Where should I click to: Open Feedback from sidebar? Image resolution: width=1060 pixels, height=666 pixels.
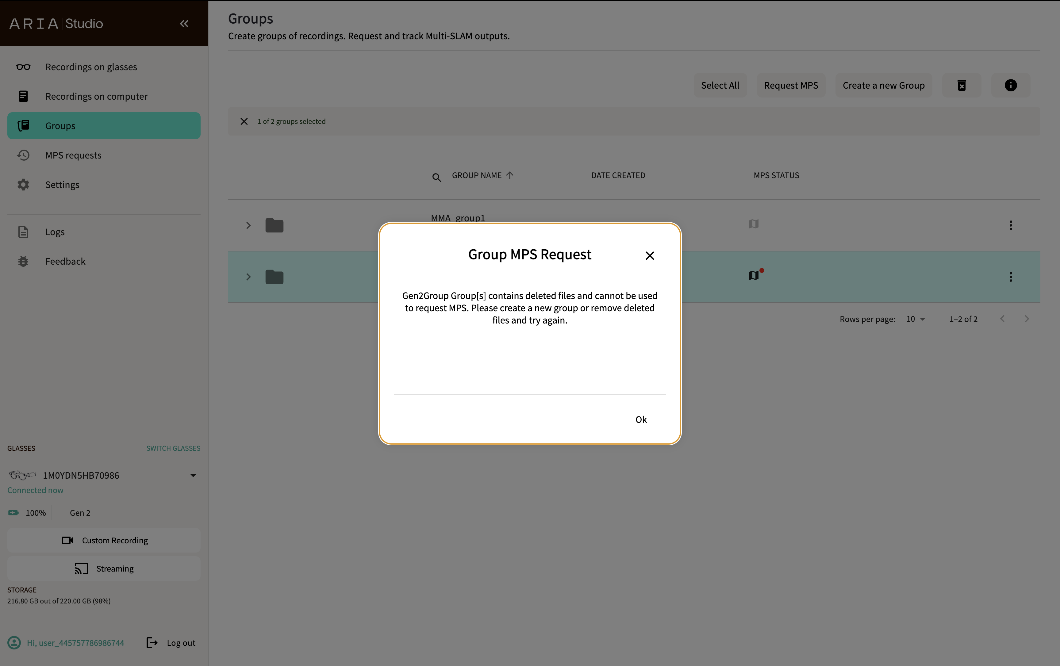click(104, 262)
